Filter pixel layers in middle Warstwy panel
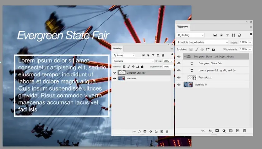The width and height of the screenshot is (262, 149). (x=143, y=55)
